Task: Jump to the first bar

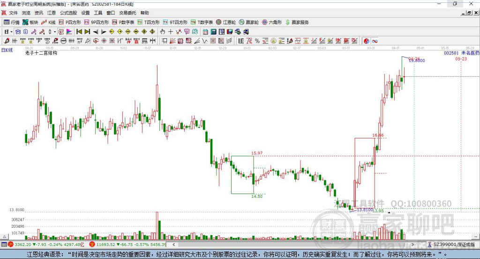Action: pos(79,32)
